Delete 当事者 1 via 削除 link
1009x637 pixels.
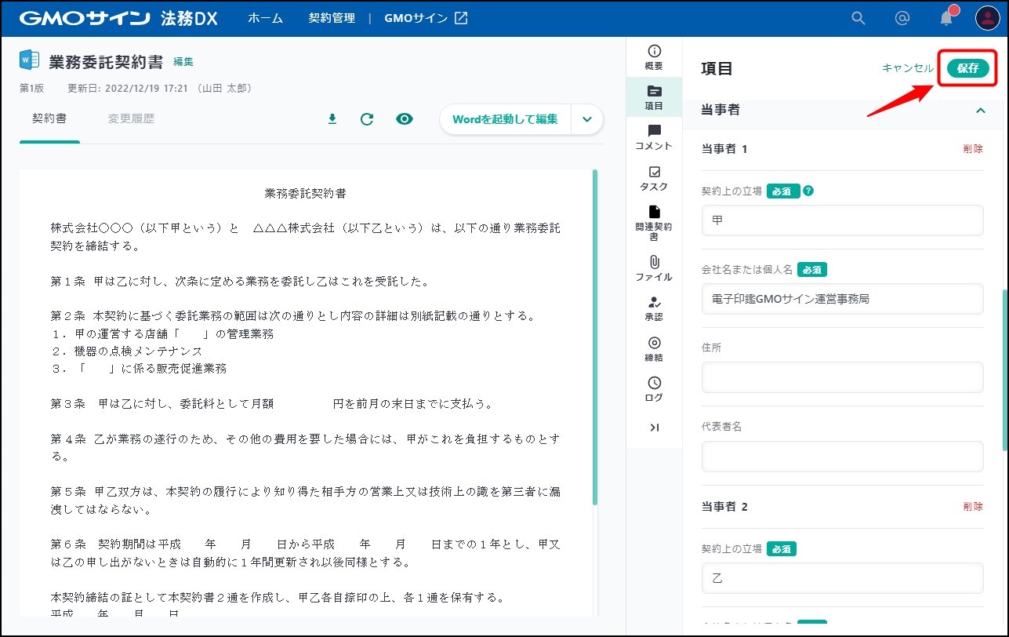[972, 148]
